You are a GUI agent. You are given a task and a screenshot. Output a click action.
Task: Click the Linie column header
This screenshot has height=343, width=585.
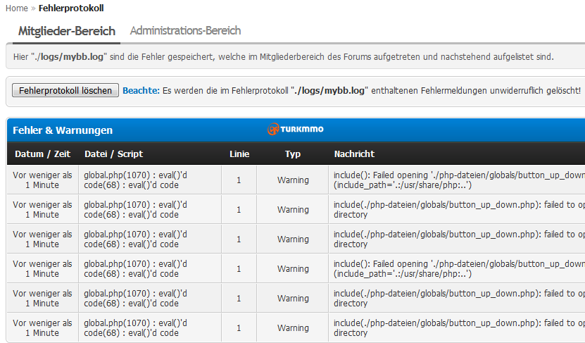pos(239,154)
